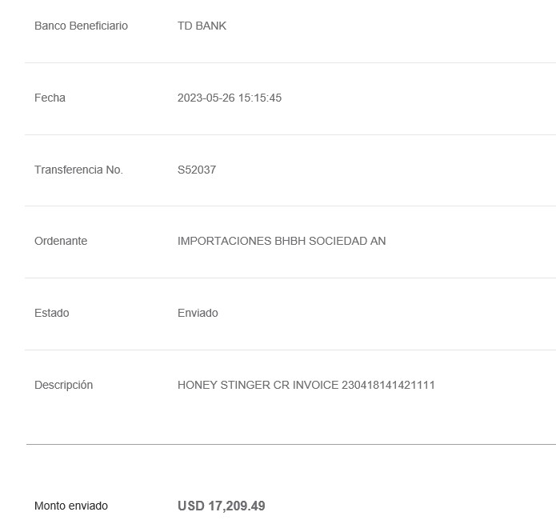Screen dimensions: 556x532
Task: Click the Estado label
Action: click(x=52, y=313)
